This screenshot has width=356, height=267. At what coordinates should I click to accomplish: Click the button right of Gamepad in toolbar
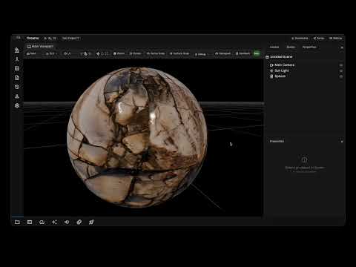coord(243,53)
